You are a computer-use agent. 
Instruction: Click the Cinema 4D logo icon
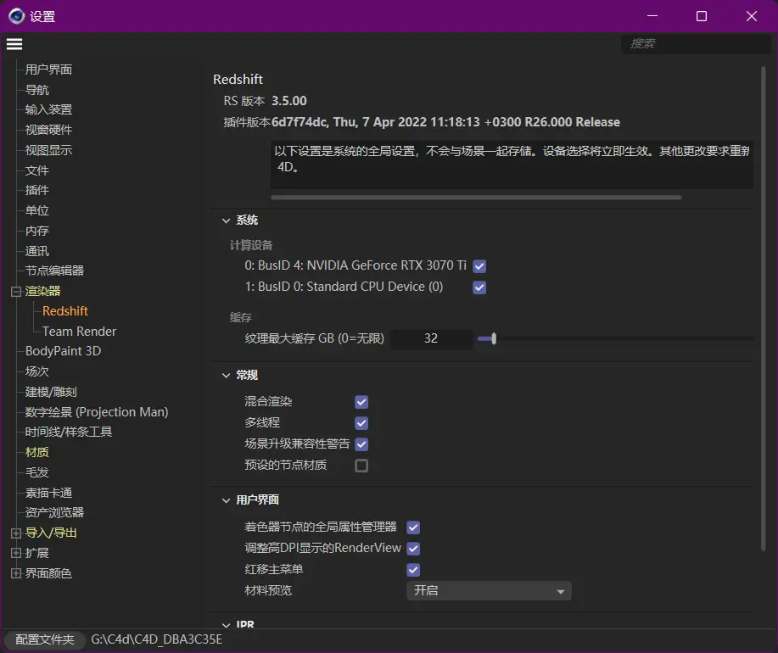[x=16, y=16]
